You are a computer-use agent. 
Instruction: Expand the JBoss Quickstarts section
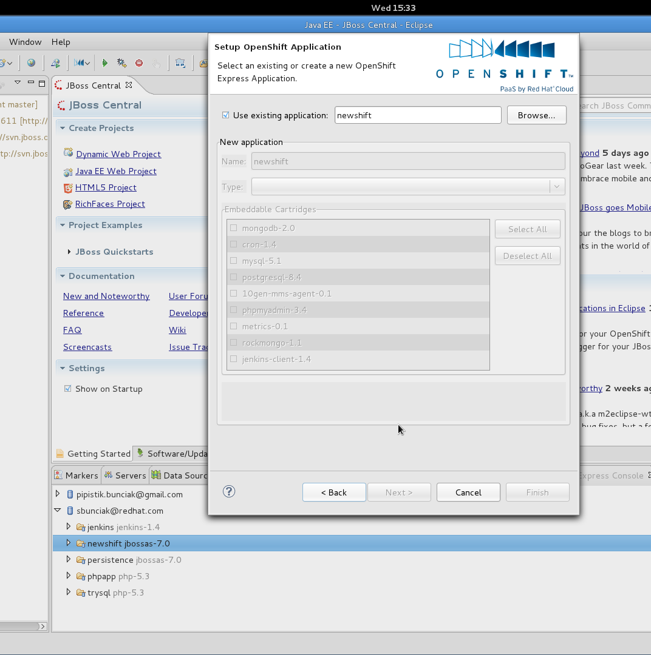point(69,252)
